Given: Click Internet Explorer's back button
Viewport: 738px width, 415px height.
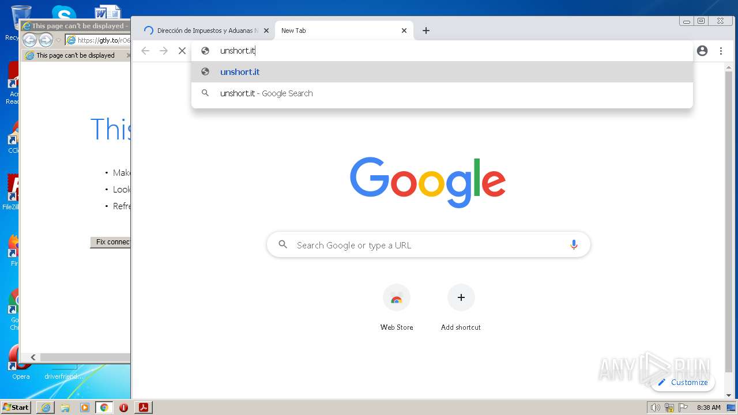Looking at the screenshot, I should coord(30,40).
